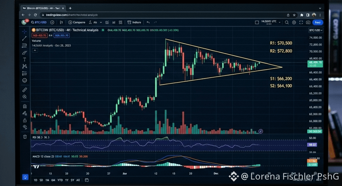Image resolution: width=342 pixels, height=186 pixels.
Task: Toggle the magnet snap mode
Action: tap(25, 106)
